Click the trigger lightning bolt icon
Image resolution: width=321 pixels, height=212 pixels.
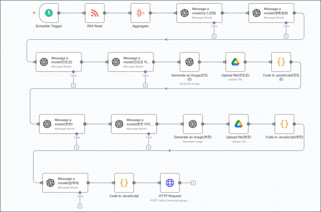click(x=34, y=13)
